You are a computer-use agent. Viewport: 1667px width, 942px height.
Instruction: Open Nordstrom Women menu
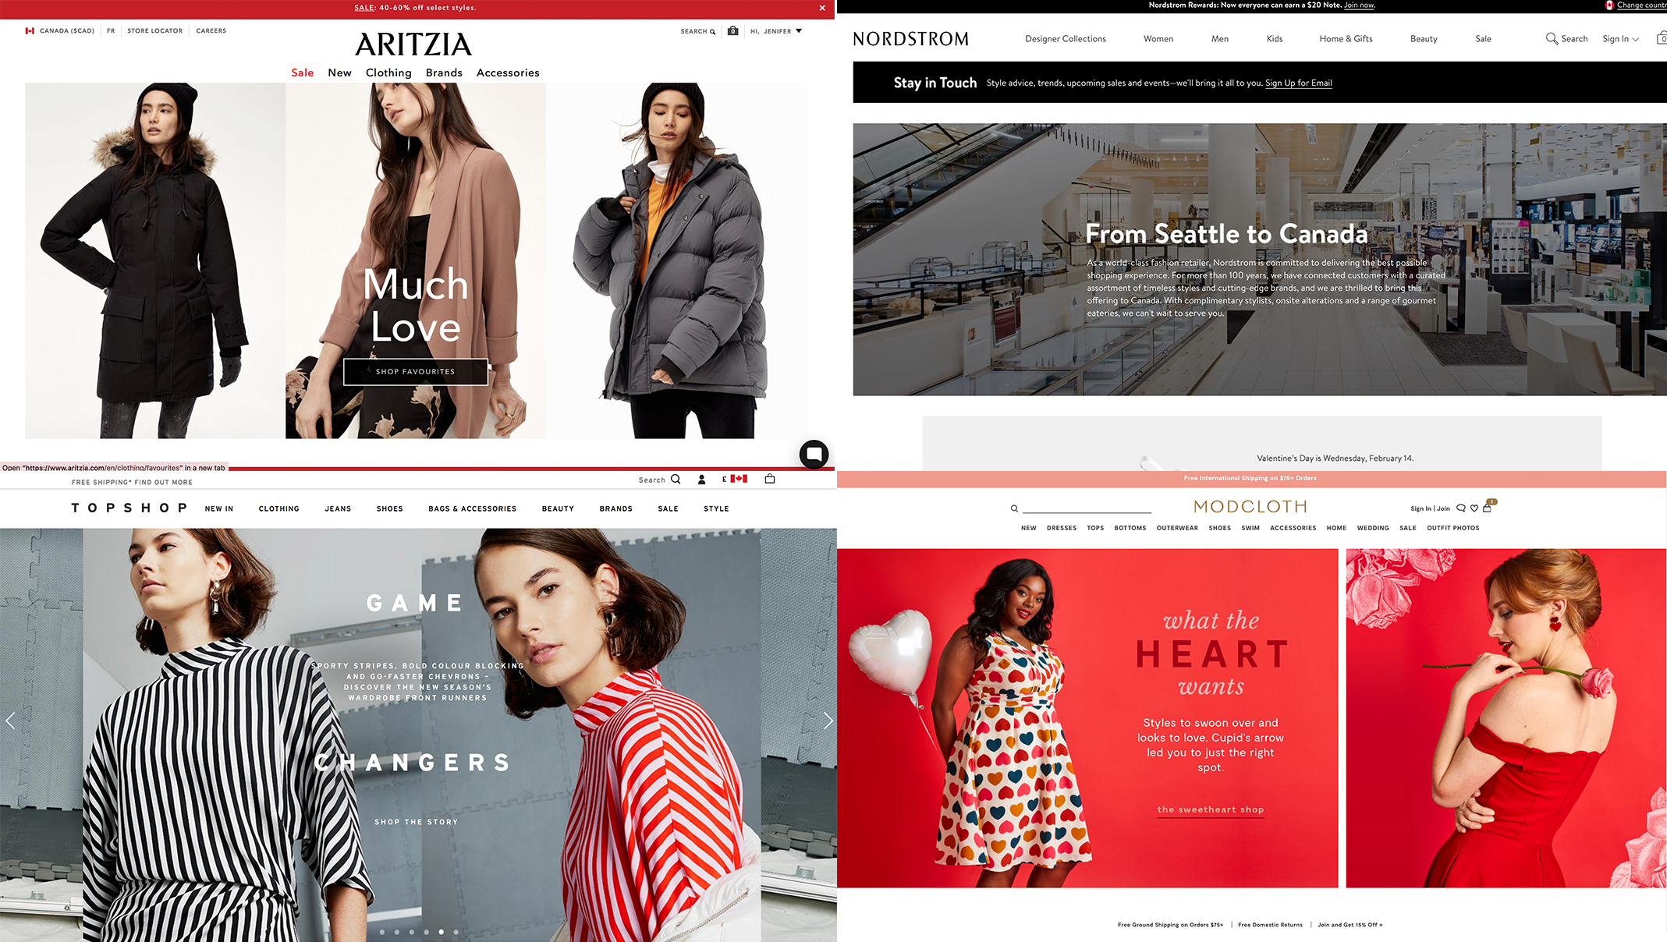1158,39
